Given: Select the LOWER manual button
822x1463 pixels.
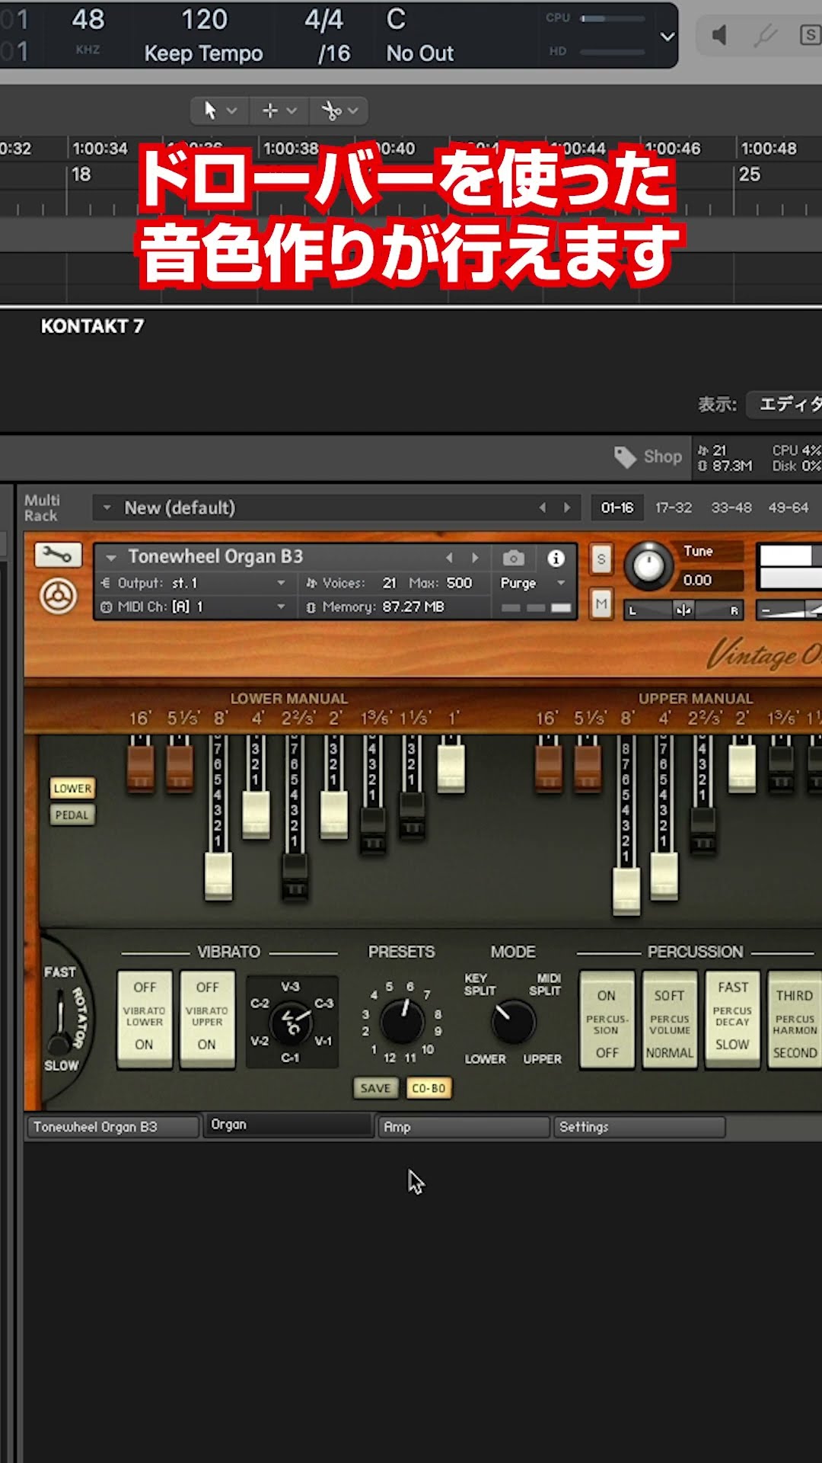Looking at the screenshot, I should 72,788.
